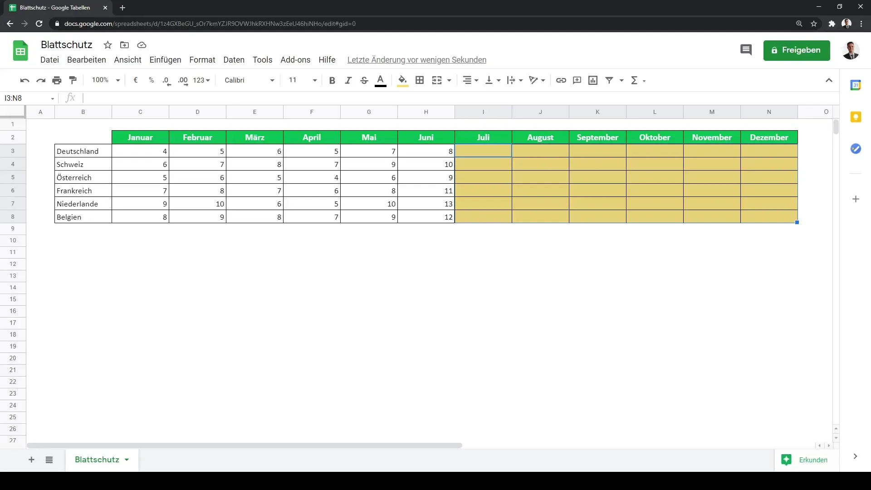Open the borders menu icon
This screenshot has width=871, height=490.
(x=420, y=80)
